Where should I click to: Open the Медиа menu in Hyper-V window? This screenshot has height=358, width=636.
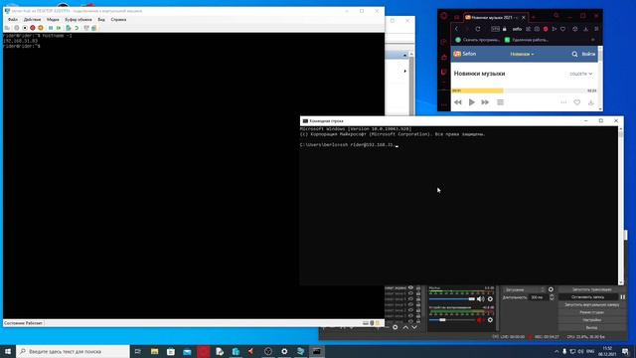coord(53,20)
